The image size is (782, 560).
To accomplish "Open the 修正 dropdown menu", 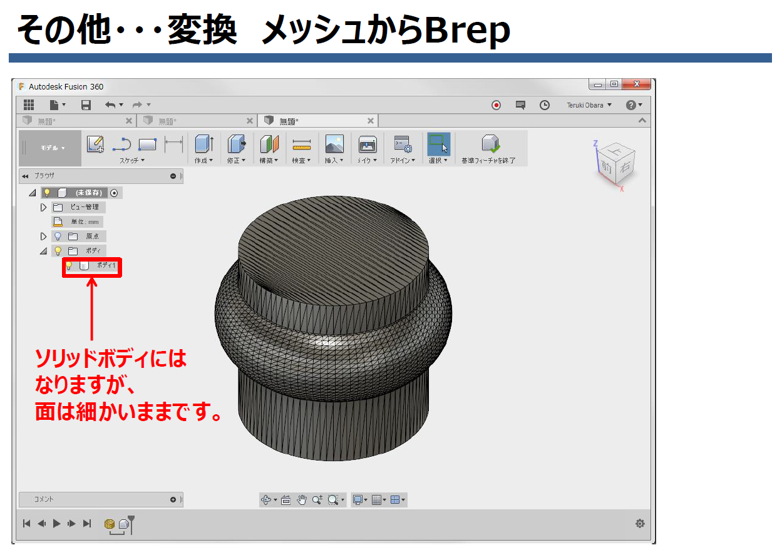I will click(x=237, y=161).
